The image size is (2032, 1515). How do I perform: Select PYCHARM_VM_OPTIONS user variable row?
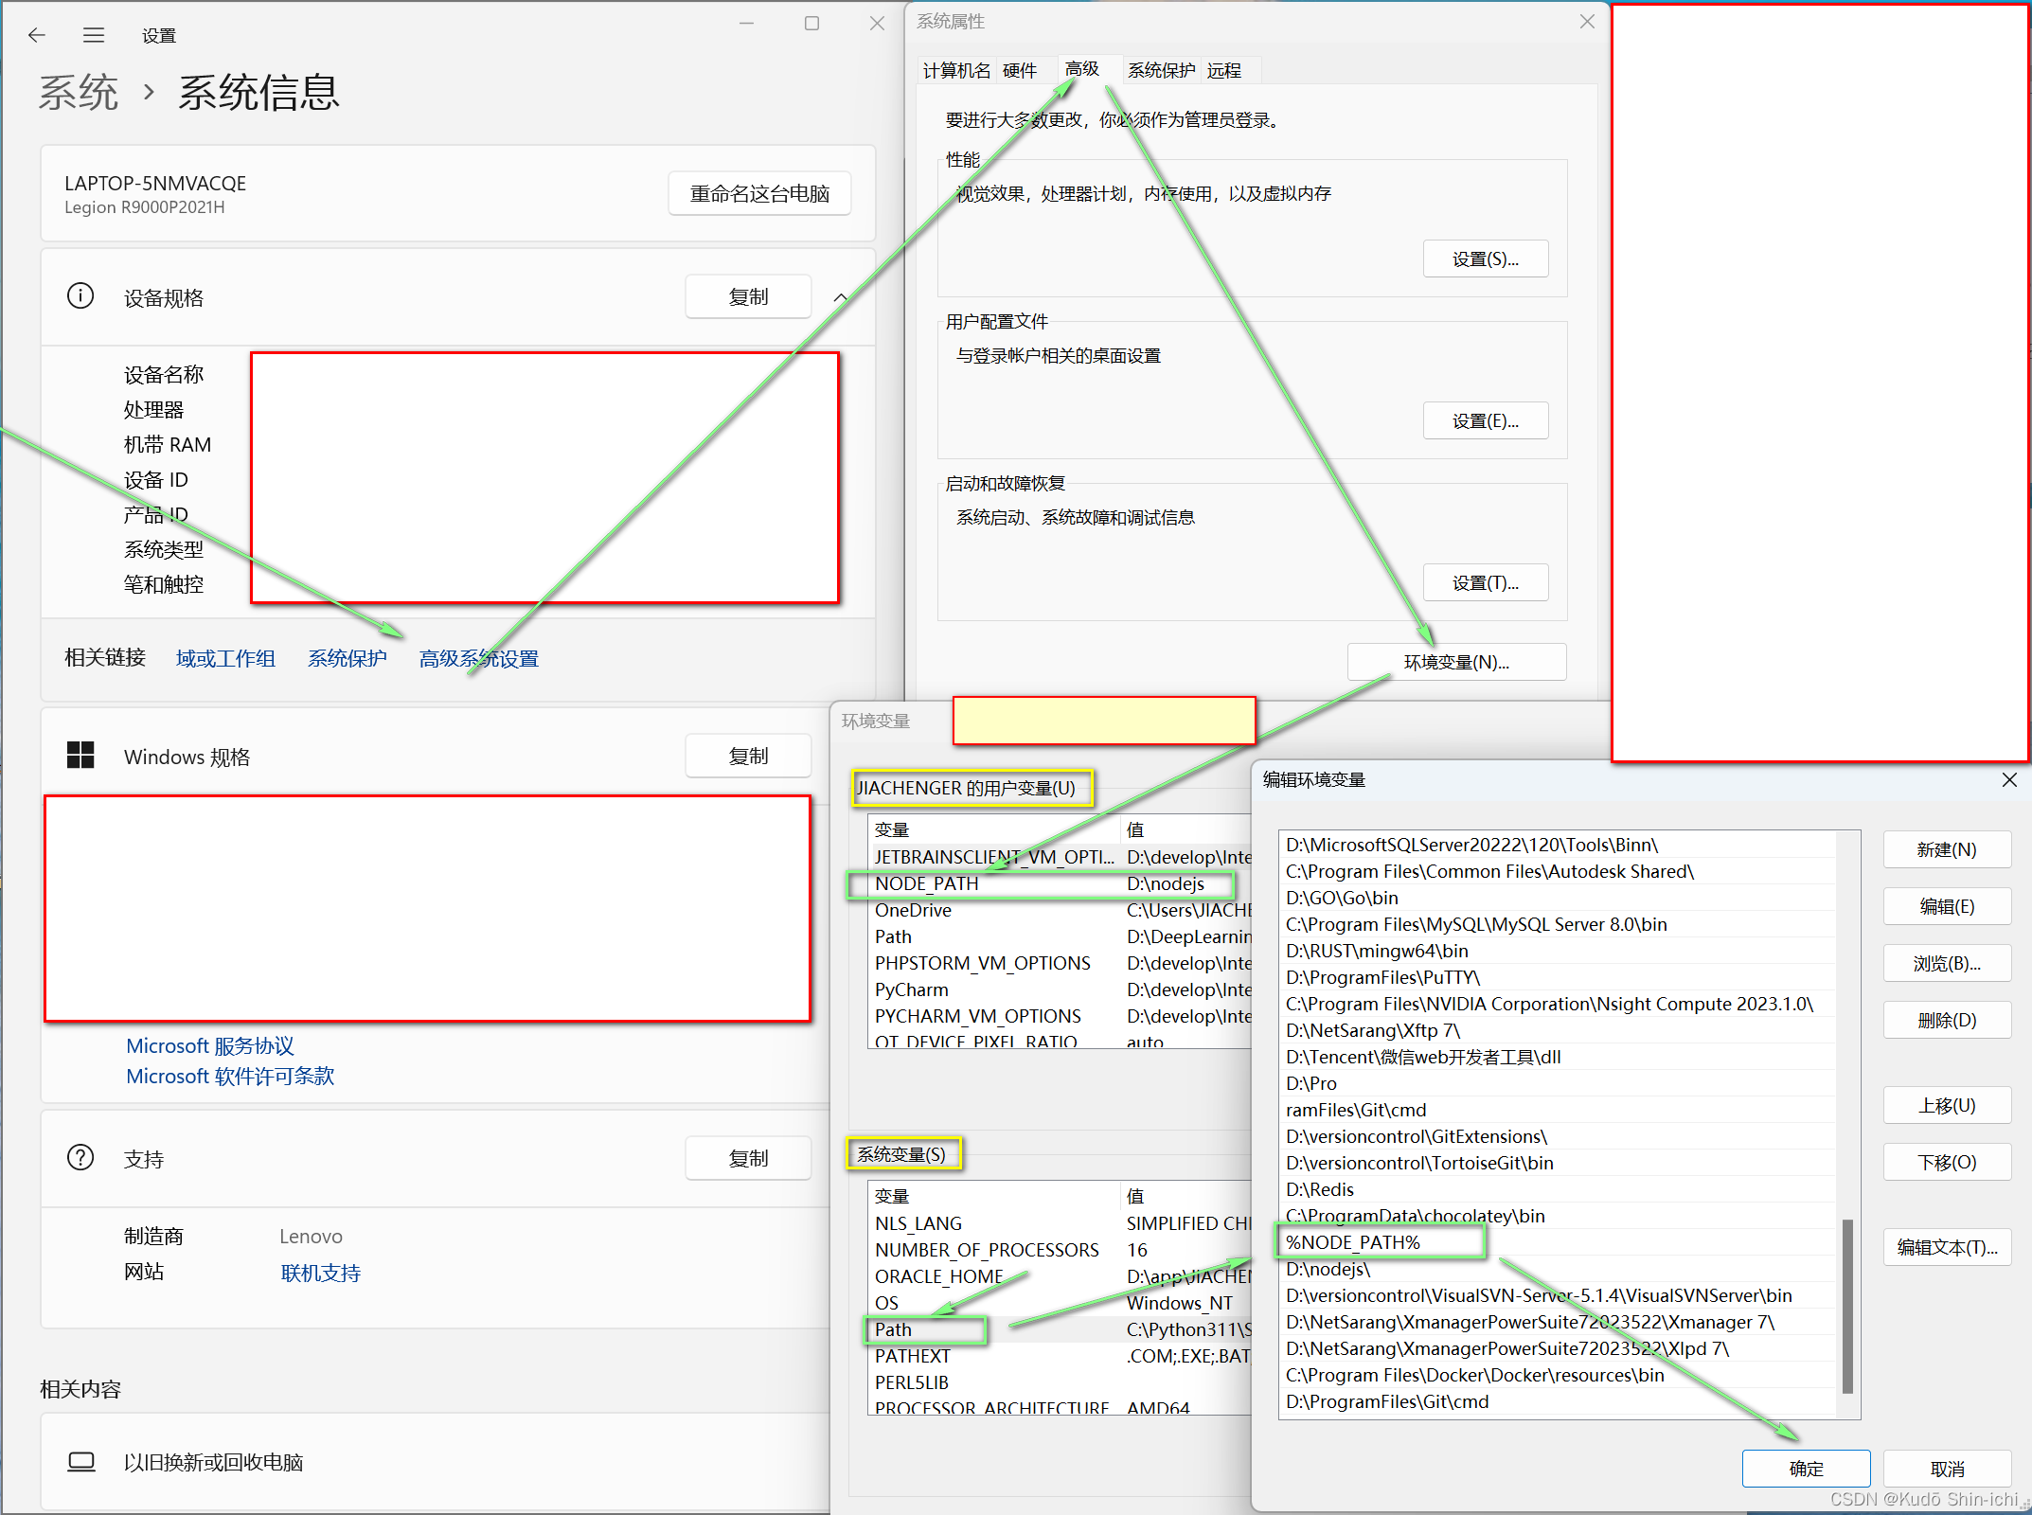[1060, 1016]
